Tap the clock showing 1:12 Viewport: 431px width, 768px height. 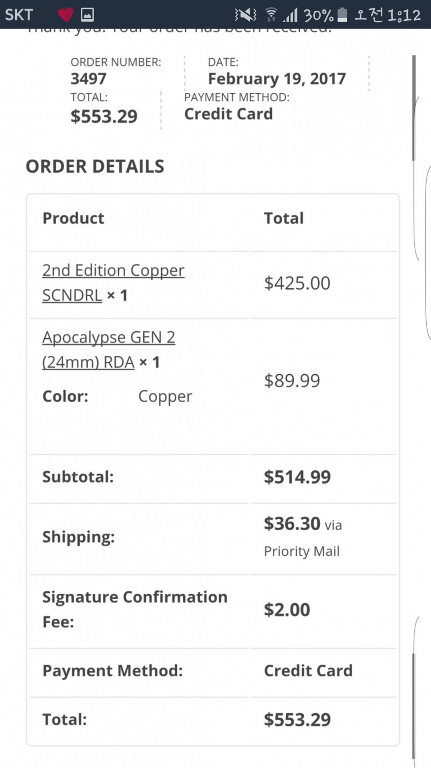(x=404, y=15)
